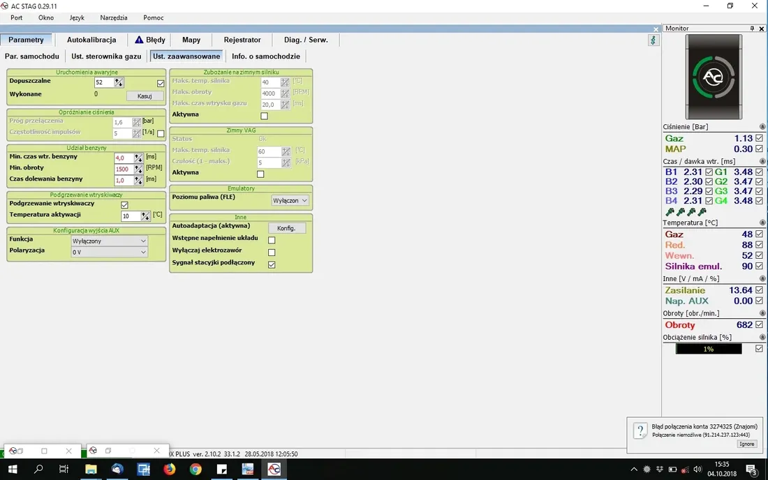Launch Firefox from the taskbar
Image resolution: width=768 pixels, height=480 pixels.
tap(170, 470)
